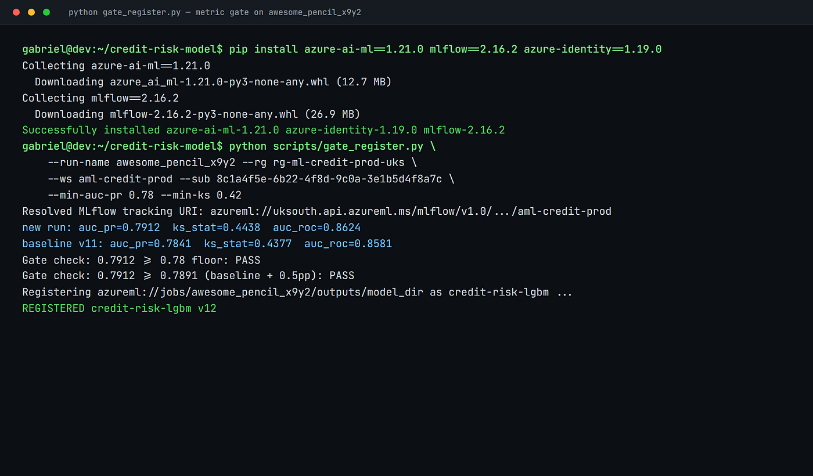This screenshot has height=476, width=813.
Task: Click the 'python scripts/gate_register.py' command
Action: click(x=326, y=147)
